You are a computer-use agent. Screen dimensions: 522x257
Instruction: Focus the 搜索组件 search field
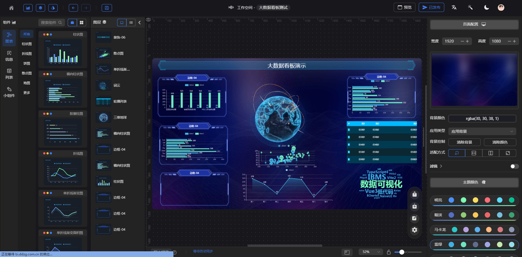pos(51,23)
